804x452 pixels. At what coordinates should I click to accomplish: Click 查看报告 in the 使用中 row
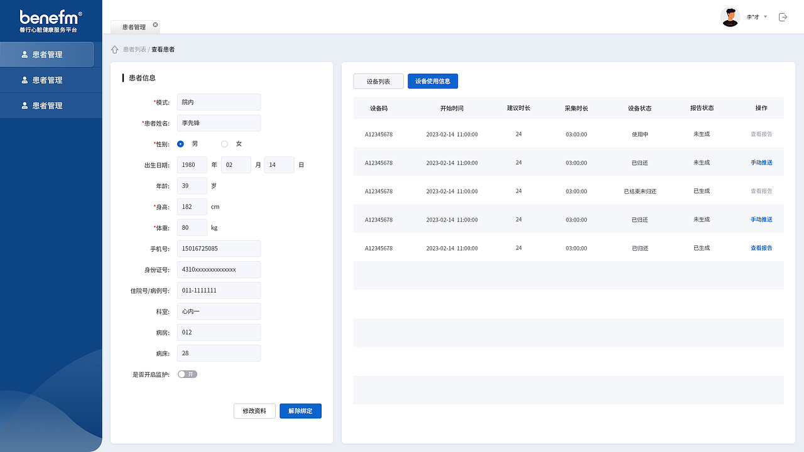click(761, 134)
